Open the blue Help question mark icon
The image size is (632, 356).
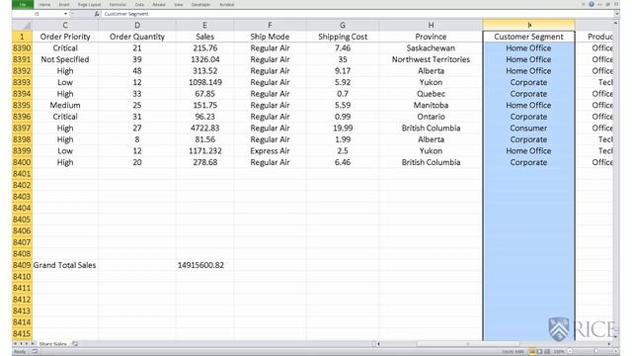click(x=592, y=4)
